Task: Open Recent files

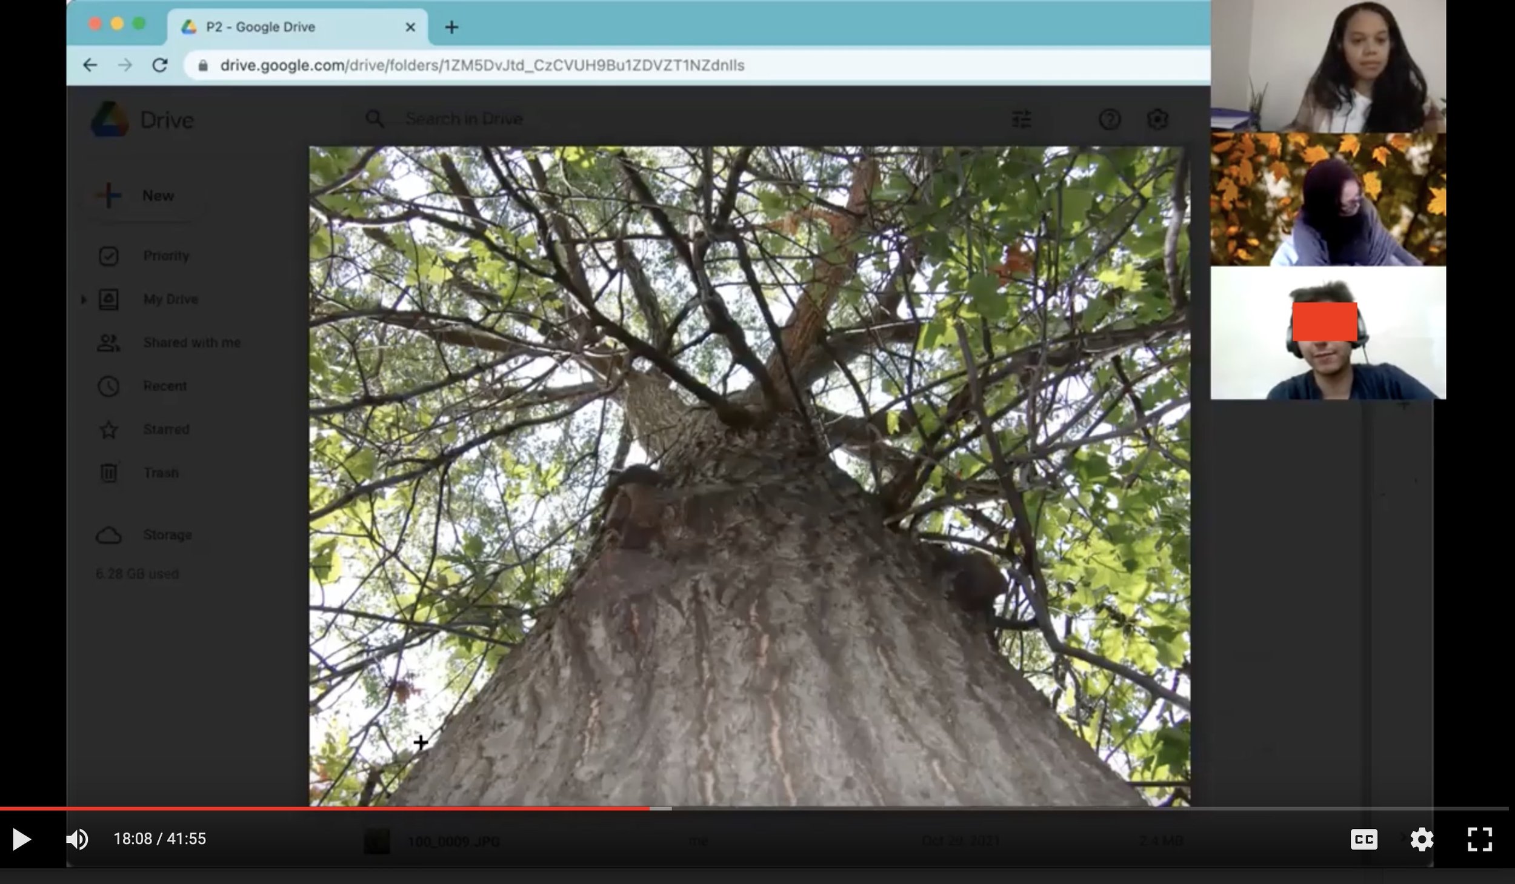Action: 165,386
